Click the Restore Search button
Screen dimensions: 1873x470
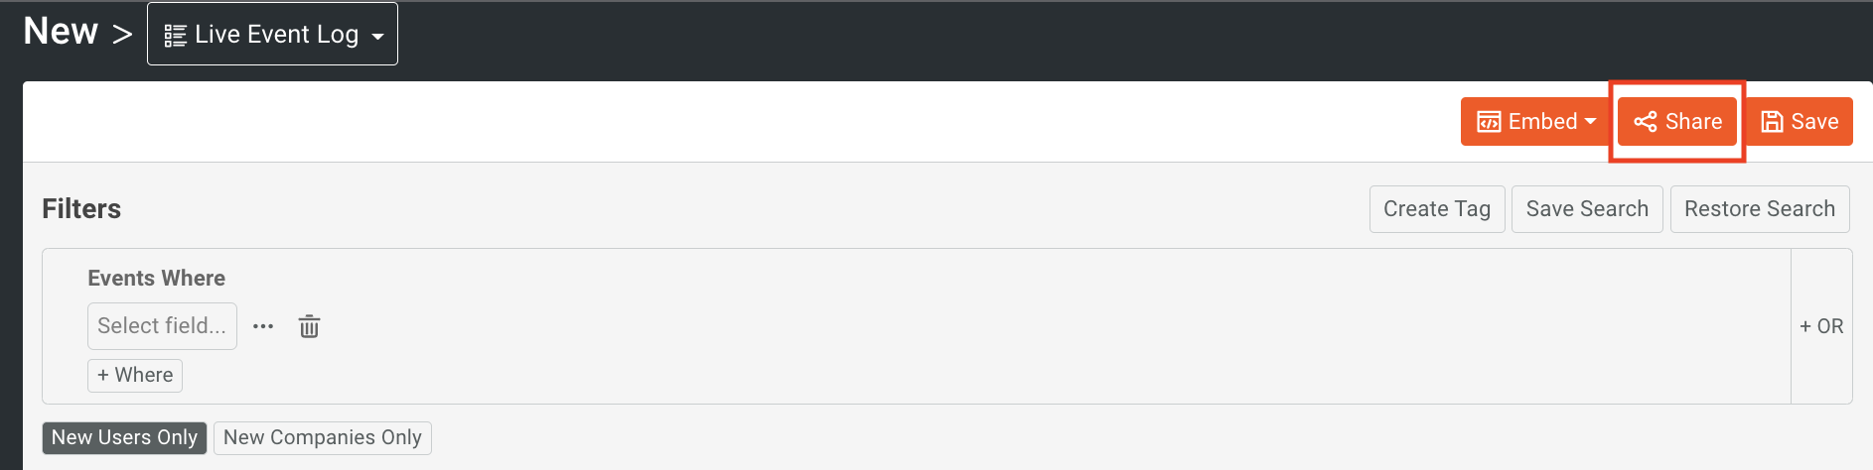(1760, 209)
